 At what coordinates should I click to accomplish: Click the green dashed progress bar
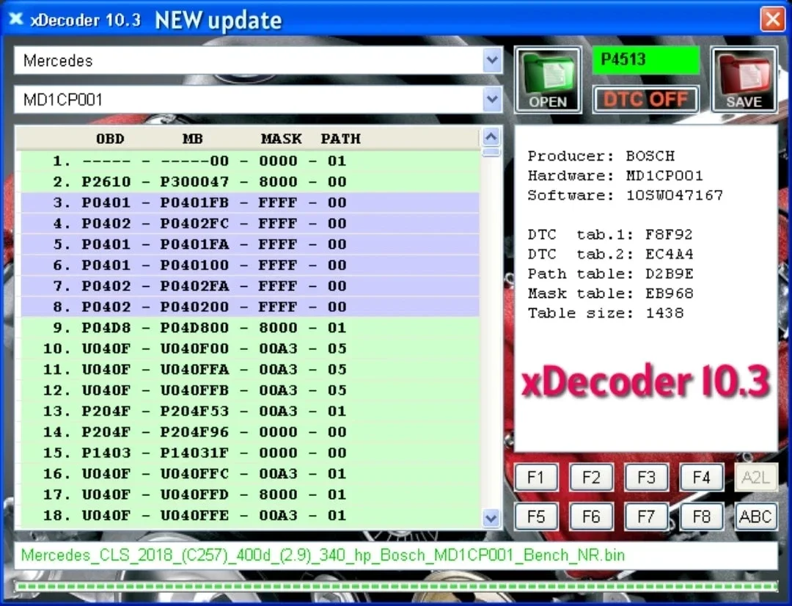point(396,587)
